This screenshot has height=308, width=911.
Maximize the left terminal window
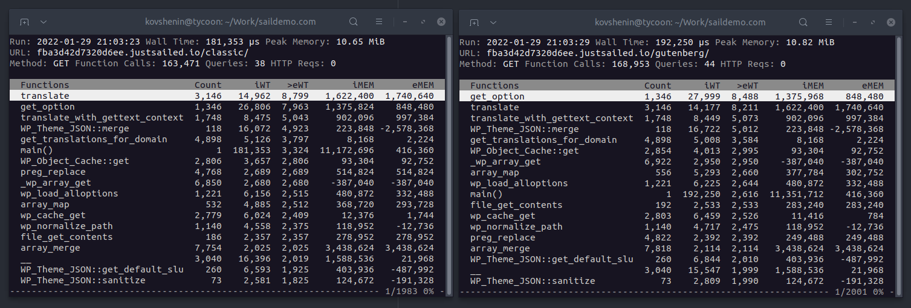point(423,22)
